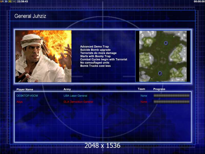Viewport: 205px width, 154px height.
Task: Click DESKTOP-A5OM's team value 'None'
Action: click(144, 96)
